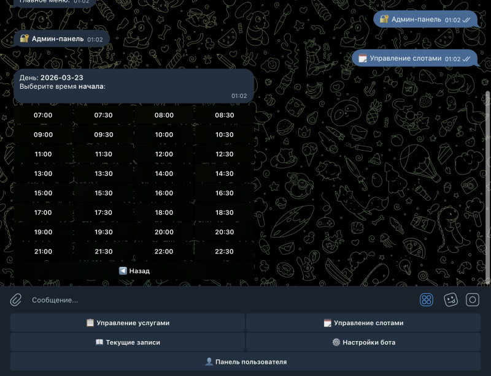Select the 18:30 time slot
The height and width of the screenshot is (376, 491).
225,212
